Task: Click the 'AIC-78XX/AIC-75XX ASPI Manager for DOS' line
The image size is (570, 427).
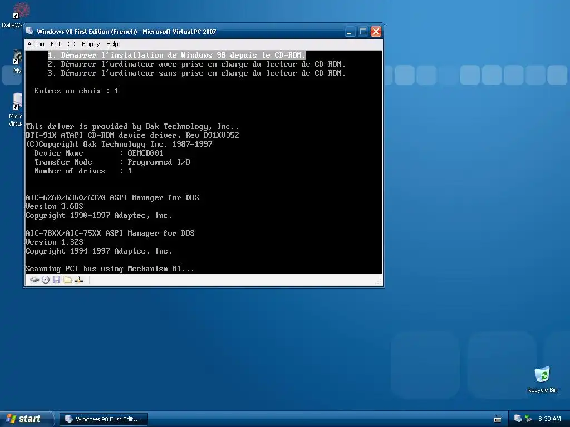Action: click(110, 233)
